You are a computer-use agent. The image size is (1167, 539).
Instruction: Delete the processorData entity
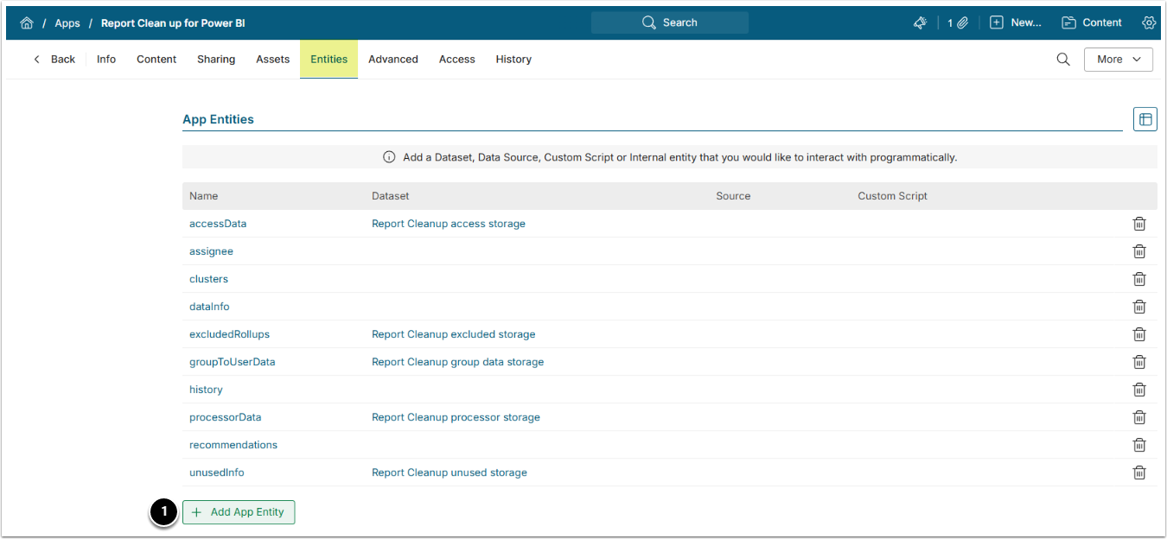point(1139,417)
